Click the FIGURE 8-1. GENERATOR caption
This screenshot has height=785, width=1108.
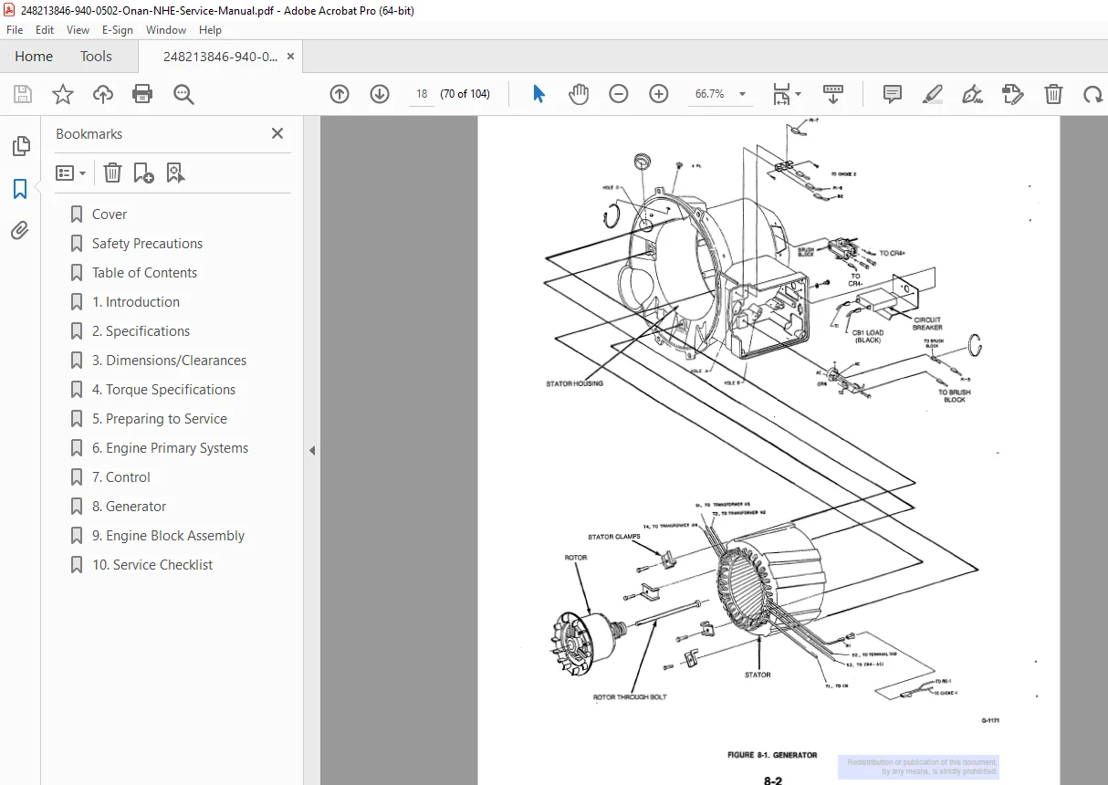point(771,755)
